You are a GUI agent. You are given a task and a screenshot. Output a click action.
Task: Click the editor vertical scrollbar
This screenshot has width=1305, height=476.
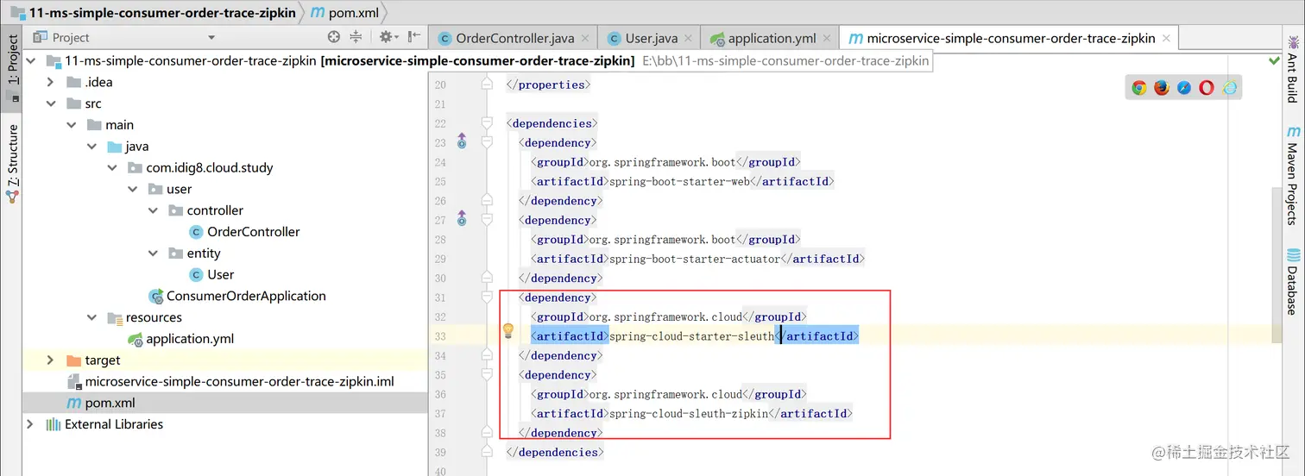coord(1277,265)
